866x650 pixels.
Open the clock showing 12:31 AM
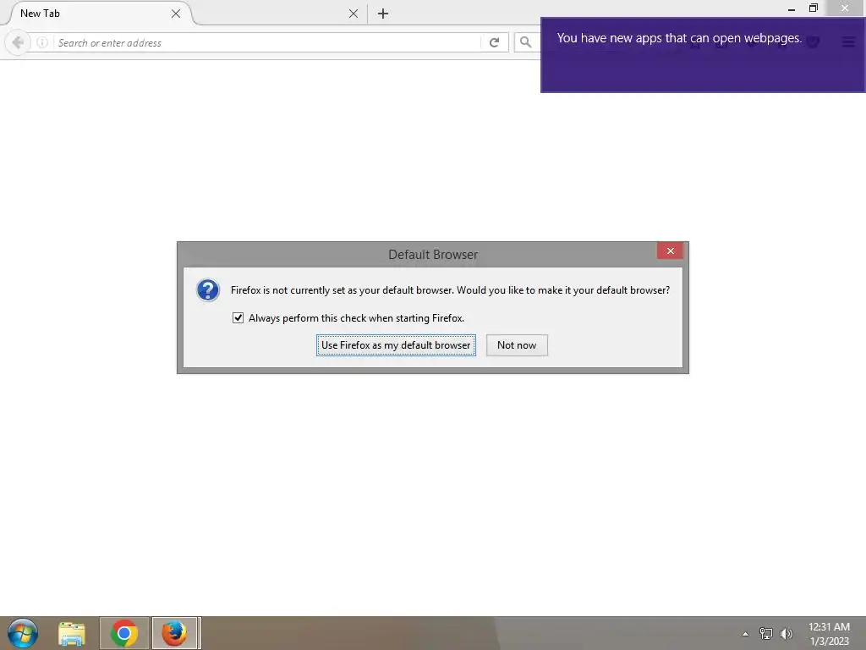[x=829, y=634]
